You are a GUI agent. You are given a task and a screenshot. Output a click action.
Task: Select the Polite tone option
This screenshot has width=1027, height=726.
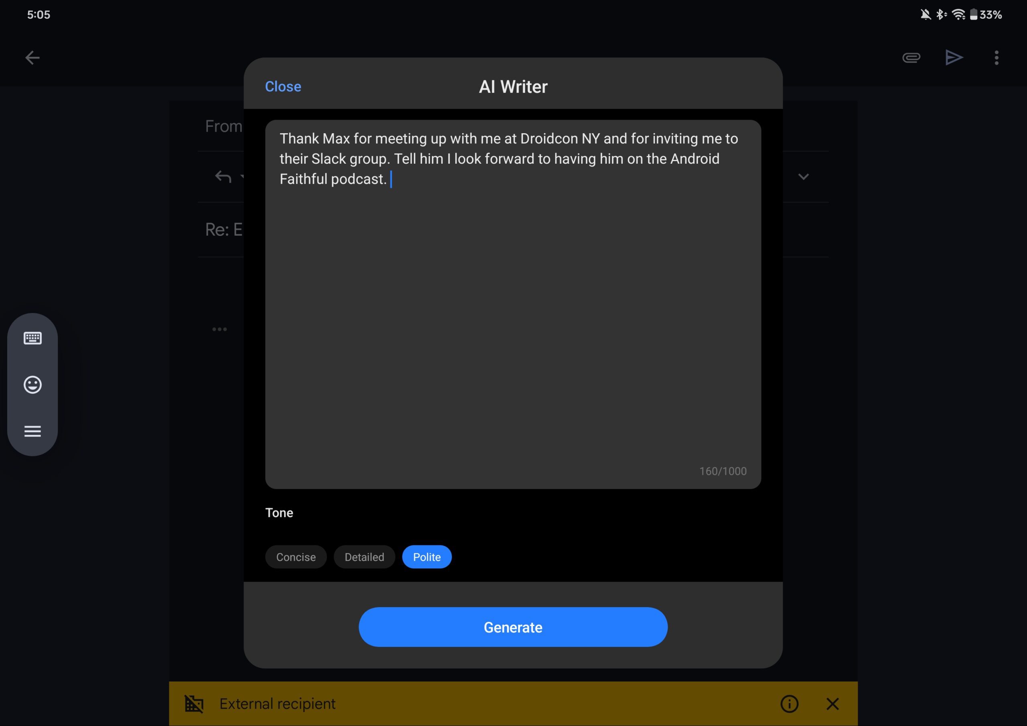pyautogui.click(x=427, y=557)
